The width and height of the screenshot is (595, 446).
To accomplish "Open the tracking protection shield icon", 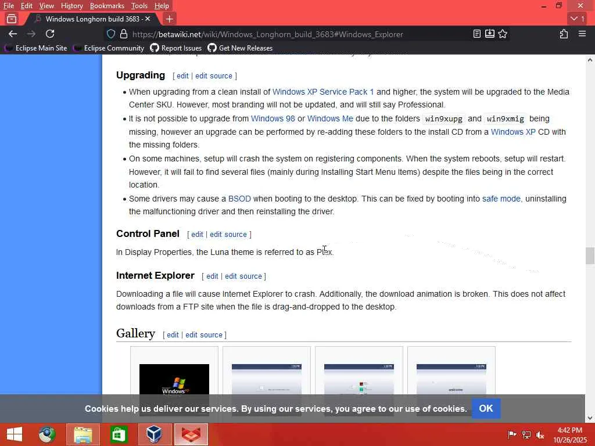I will pyautogui.click(x=111, y=34).
